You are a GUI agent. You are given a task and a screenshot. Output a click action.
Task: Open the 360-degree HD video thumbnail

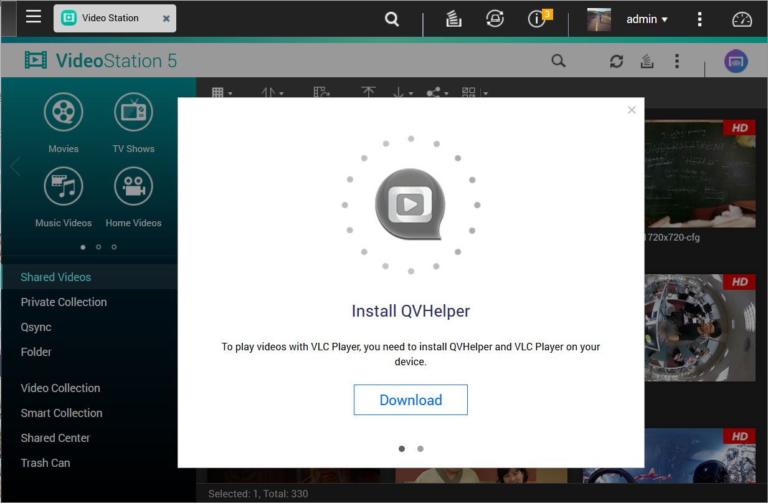click(x=699, y=328)
